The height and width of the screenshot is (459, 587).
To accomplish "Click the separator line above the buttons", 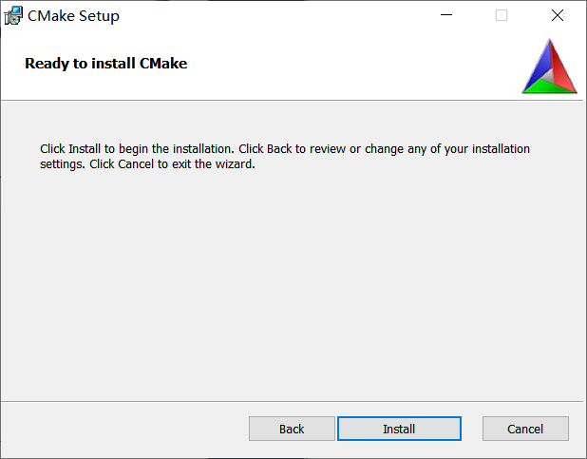I will [x=285, y=400].
